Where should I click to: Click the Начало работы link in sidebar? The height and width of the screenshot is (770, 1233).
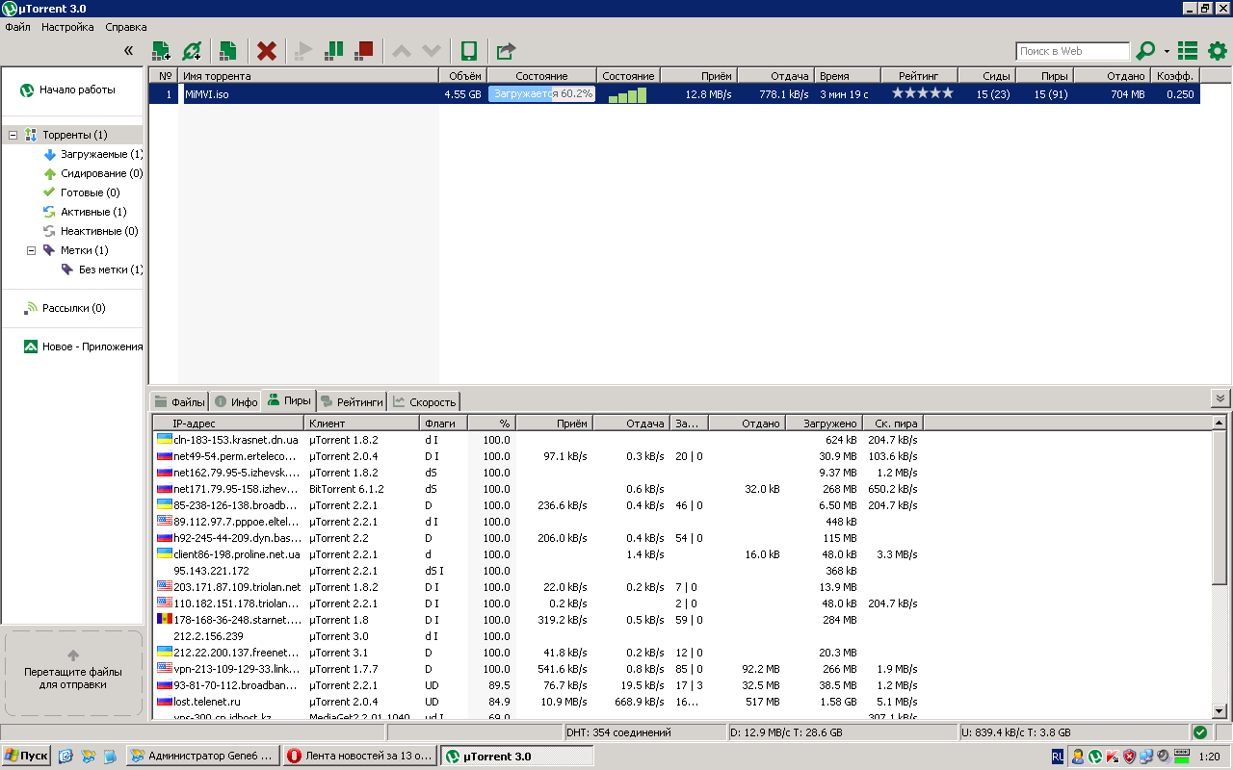76,90
